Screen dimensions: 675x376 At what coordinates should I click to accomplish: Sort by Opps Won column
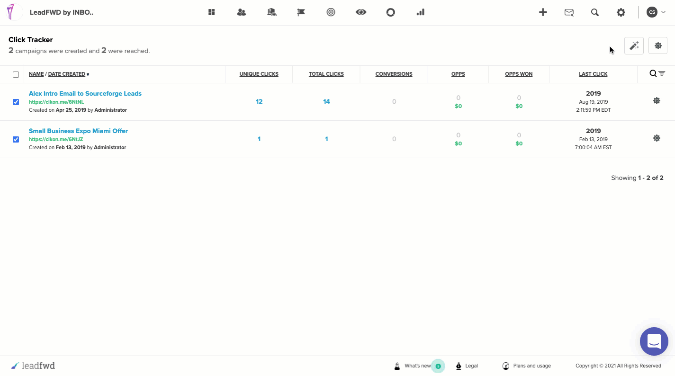pos(519,74)
